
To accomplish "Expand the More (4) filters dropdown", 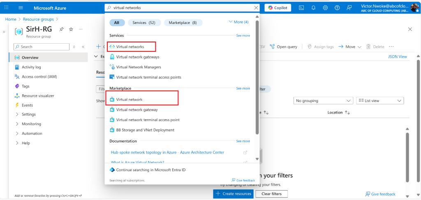I will pos(238,22).
